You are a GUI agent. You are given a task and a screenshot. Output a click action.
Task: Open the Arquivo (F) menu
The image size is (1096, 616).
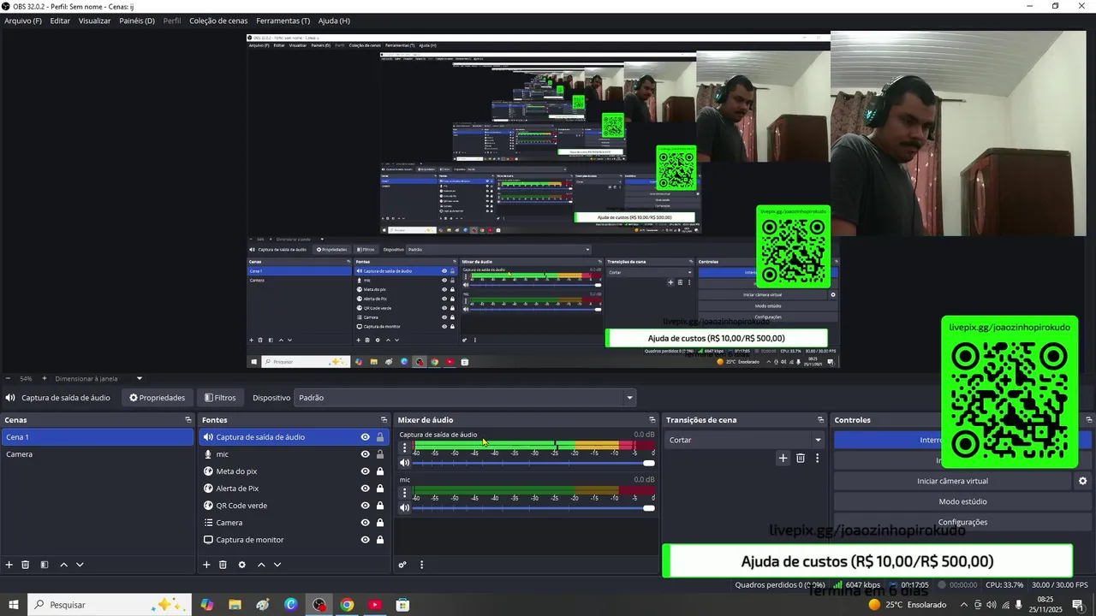[23, 21]
